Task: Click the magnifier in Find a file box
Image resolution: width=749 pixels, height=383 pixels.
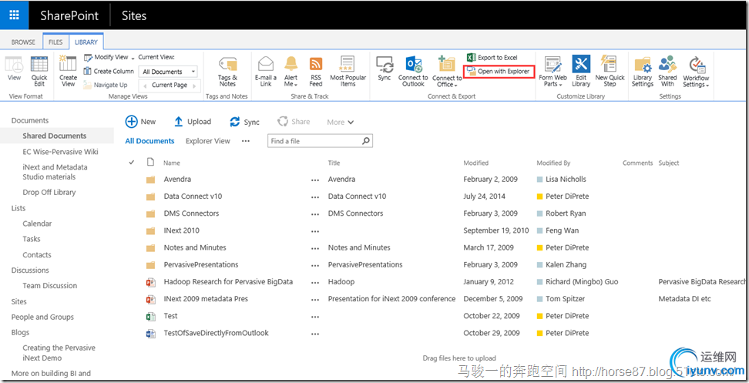Action: tap(366, 141)
